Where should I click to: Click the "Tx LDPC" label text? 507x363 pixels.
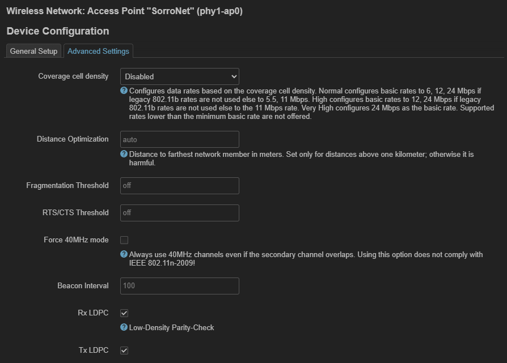93,351
